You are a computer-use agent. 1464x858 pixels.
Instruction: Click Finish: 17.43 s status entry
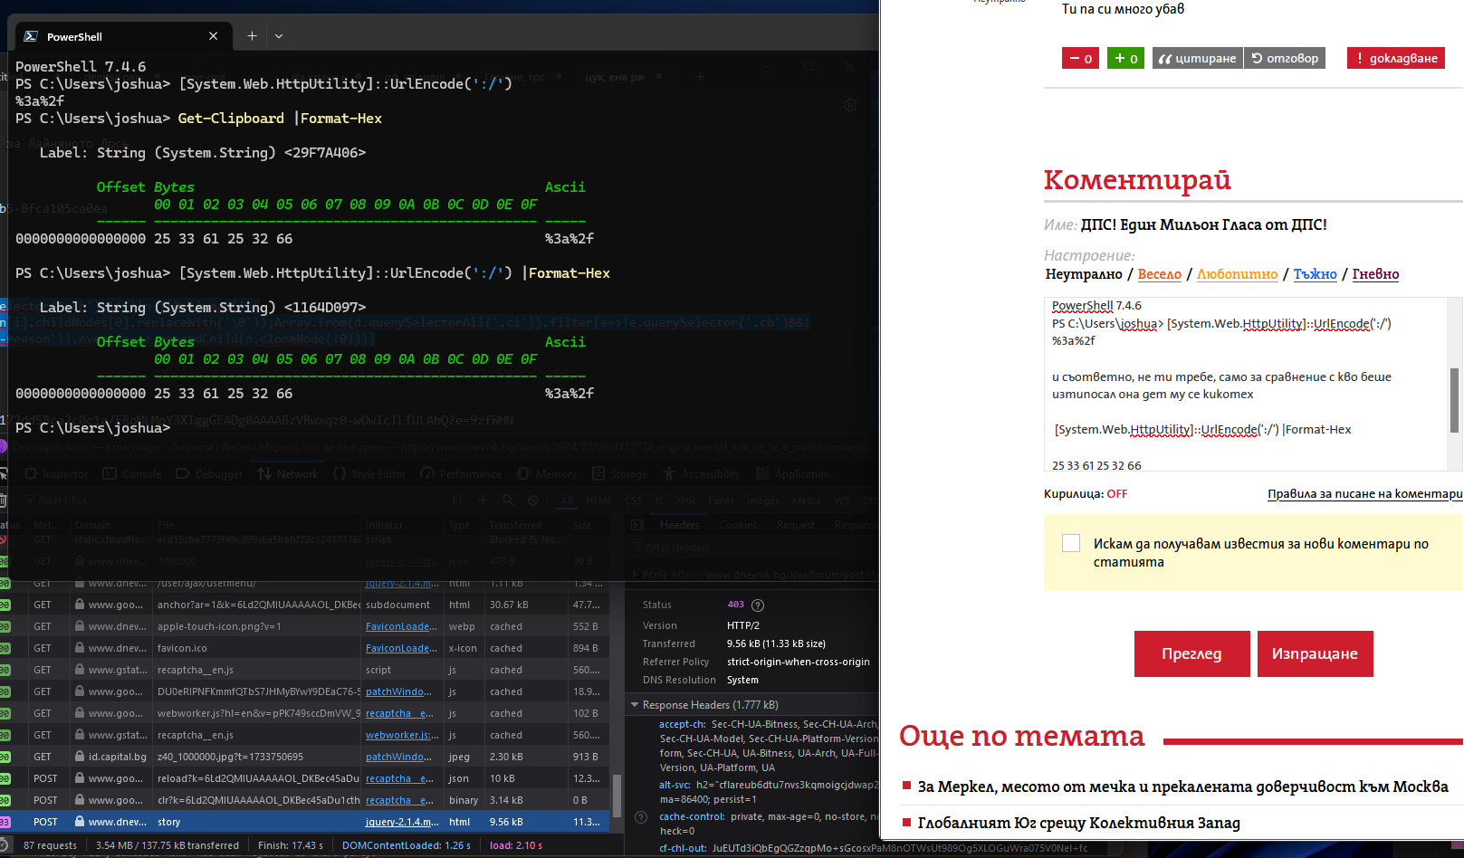pyautogui.click(x=291, y=845)
